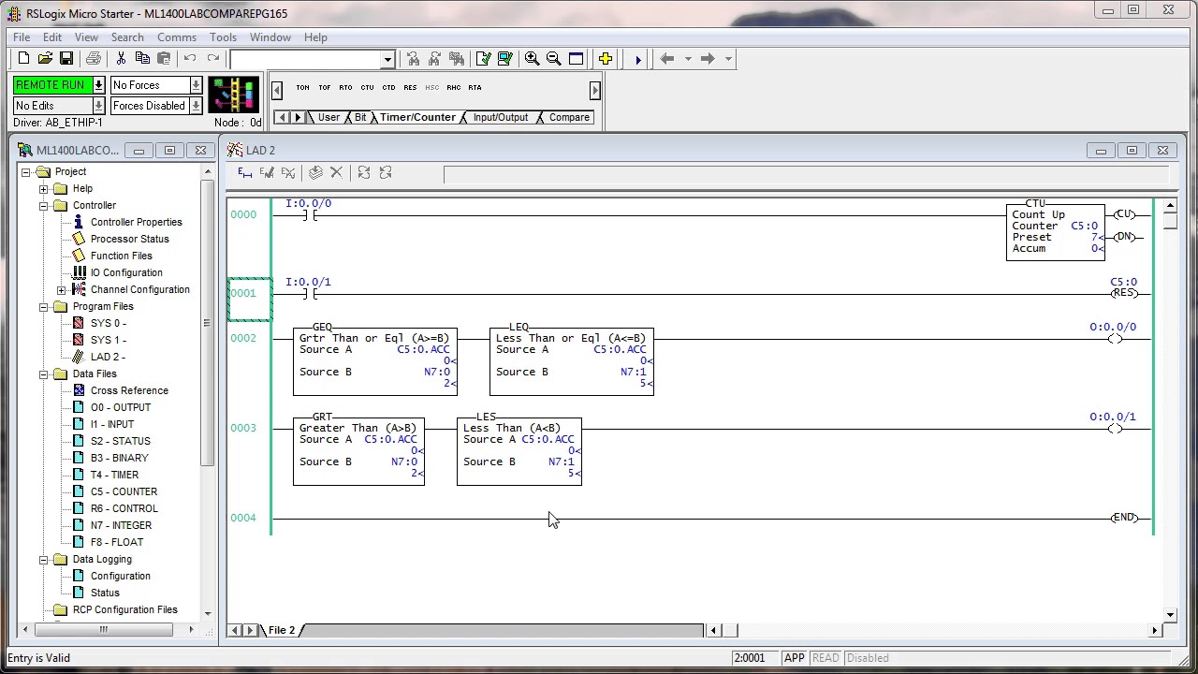
Task: Collapse the Program Files folder
Action: click(x=44, y=307)
